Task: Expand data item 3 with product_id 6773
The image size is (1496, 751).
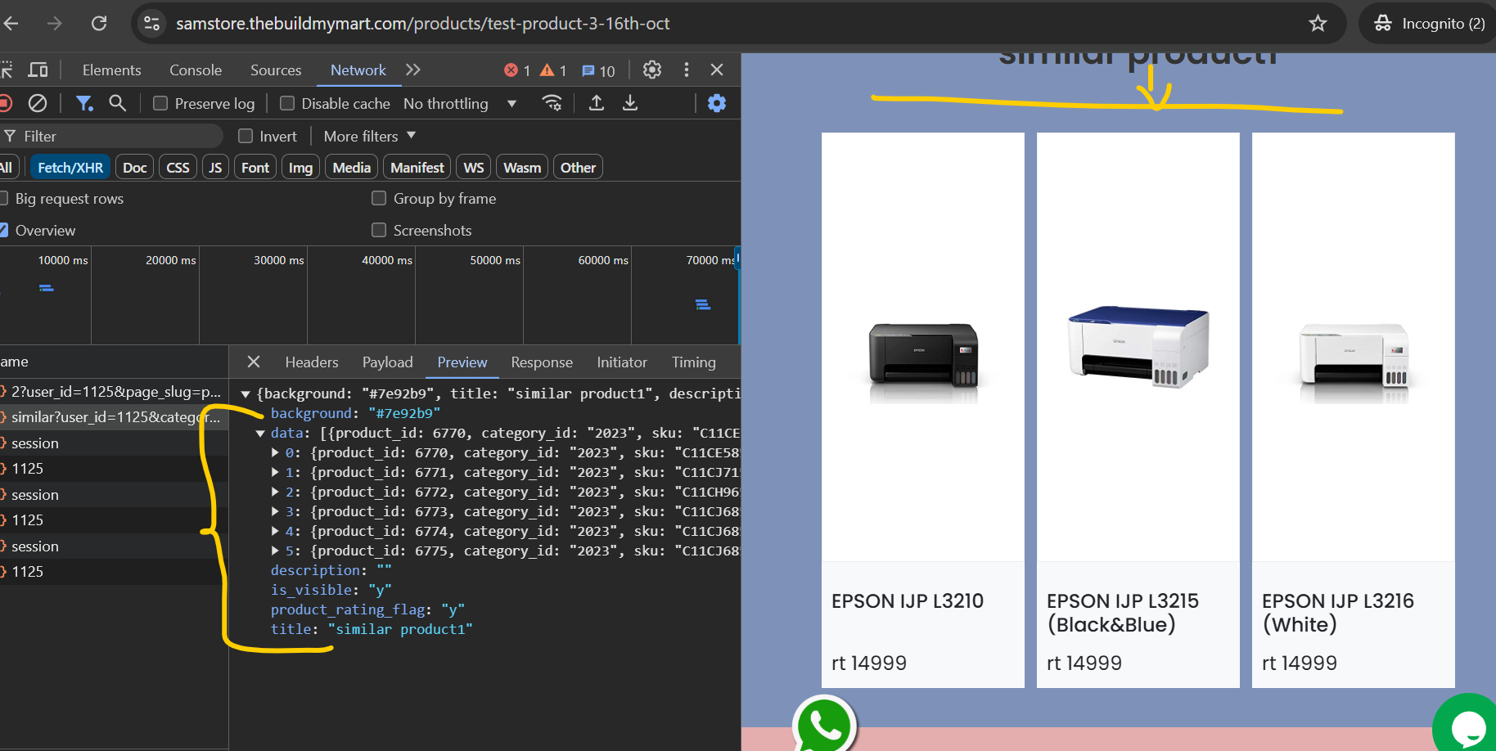Action: [275, 511]
